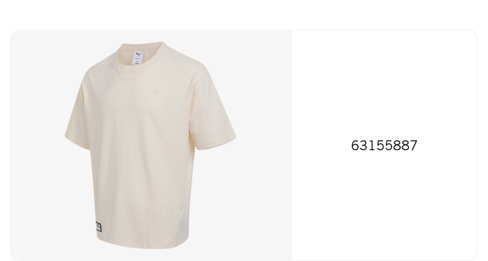Select the product code 63155887

(x=384, y=146)
